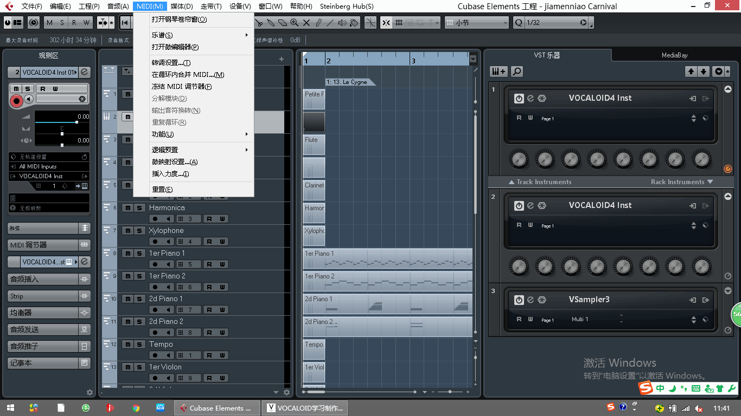This screenshot has height=416, width=741.
Task: Activate the VSampler3 instrument power button
Action: point(519,300)
